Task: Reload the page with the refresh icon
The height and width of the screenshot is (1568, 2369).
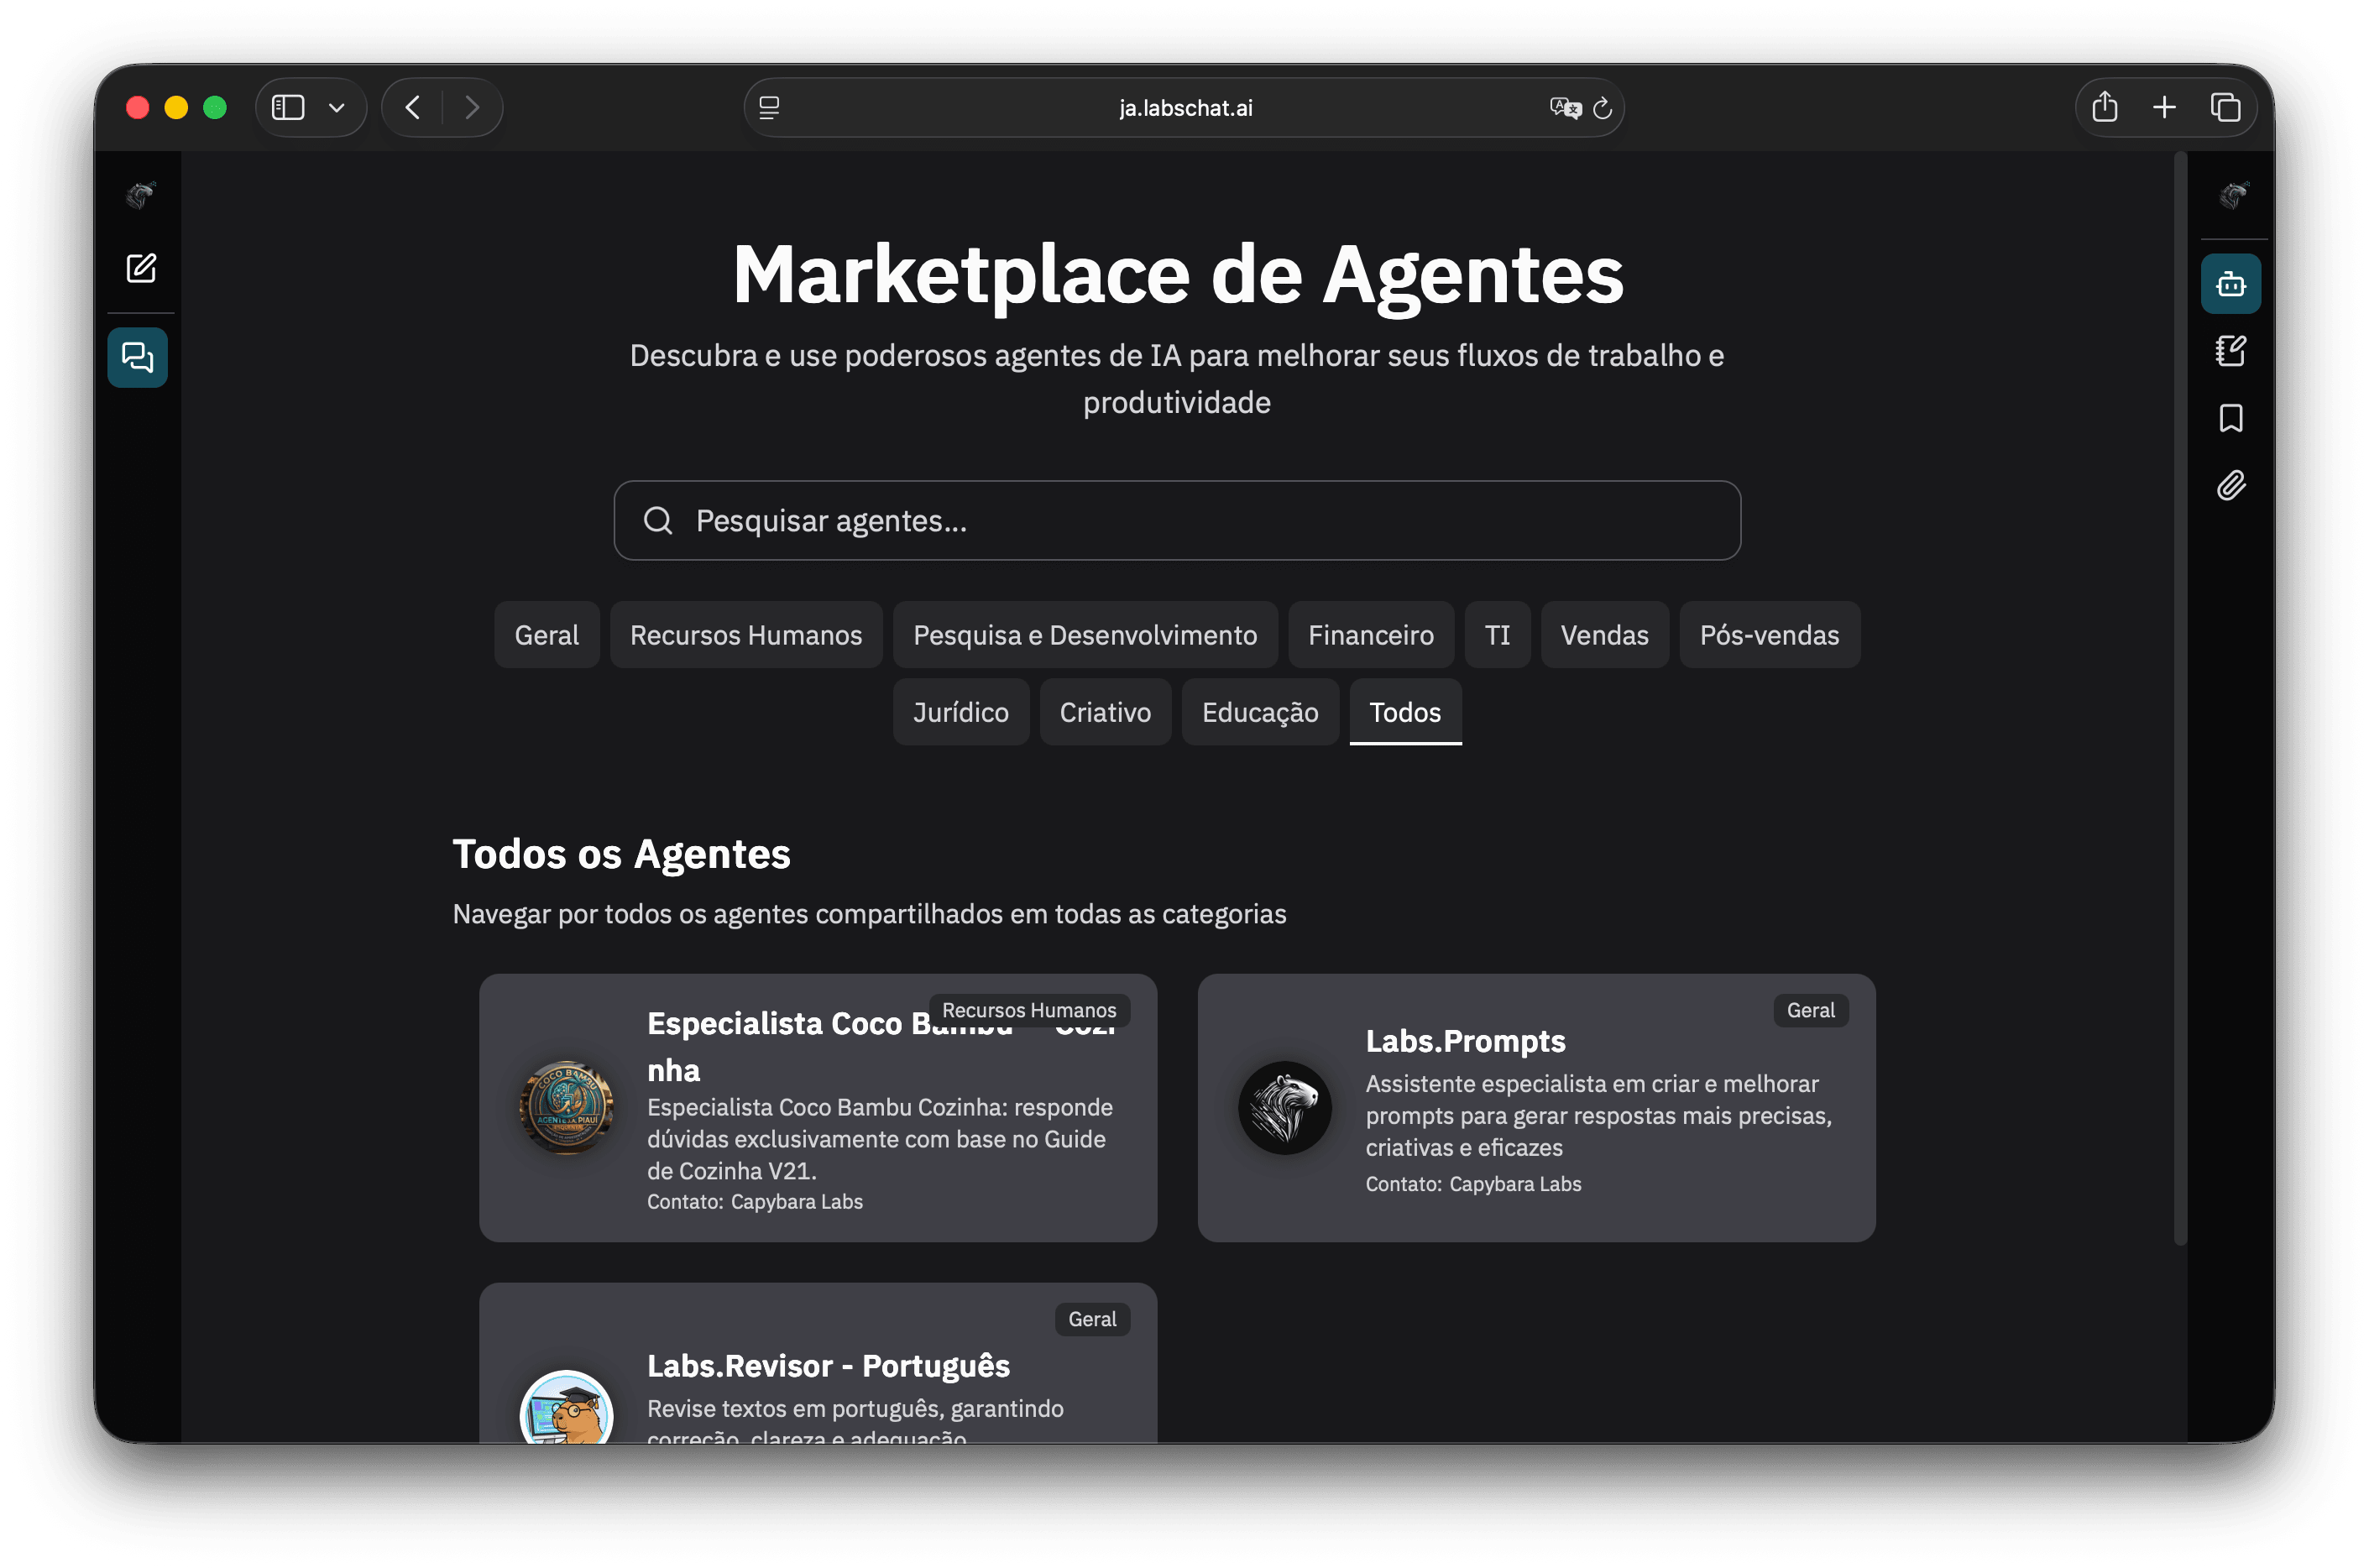Action: 1603,108
